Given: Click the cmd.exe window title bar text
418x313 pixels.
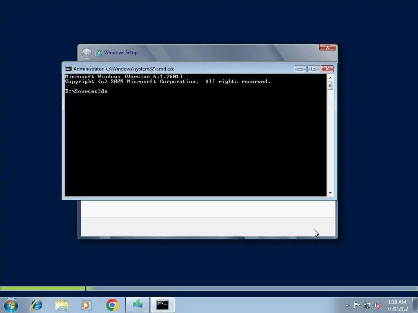Looking at the screenshot, I should pyautogui.click(x=124, y=69).
